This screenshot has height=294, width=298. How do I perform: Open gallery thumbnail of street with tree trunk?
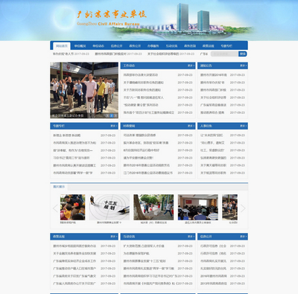click(153, 207)
